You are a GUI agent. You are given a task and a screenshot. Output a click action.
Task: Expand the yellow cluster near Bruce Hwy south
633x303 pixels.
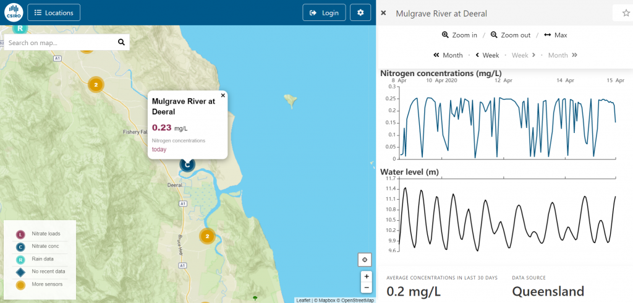coord(207,236)
